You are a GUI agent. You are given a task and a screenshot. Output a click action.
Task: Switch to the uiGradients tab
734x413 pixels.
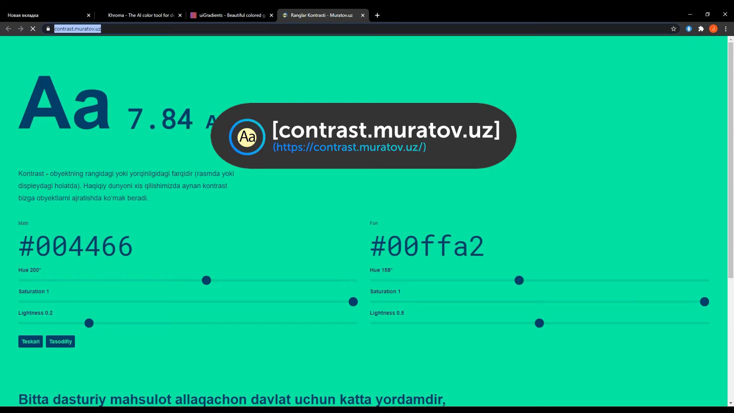pos(229,15)
